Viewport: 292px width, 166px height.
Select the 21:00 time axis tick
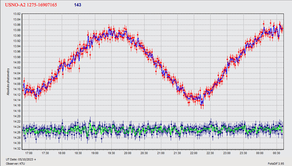(161, 153)
